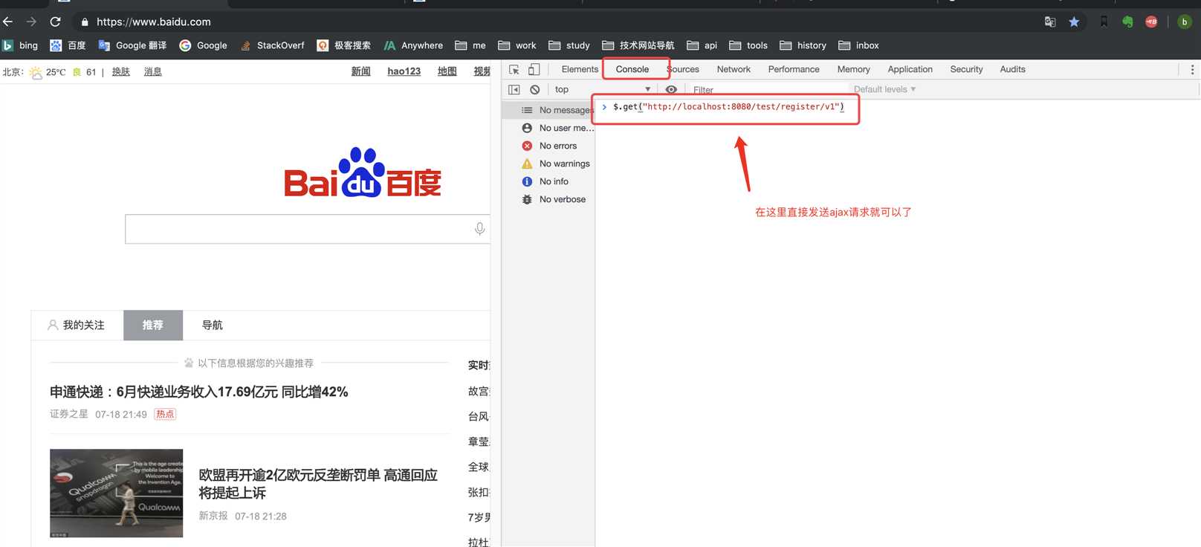Click the console command line $.get
1201x547 pixels.
[x=728, y=107]
